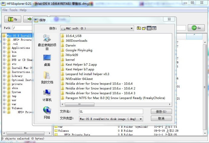Open My Documents (我的文档) location

[x=47, y=78]
